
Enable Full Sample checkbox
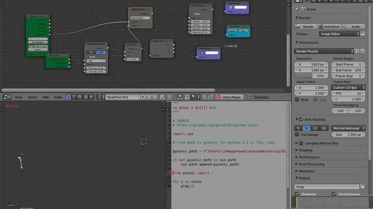[x=297, y=134]
